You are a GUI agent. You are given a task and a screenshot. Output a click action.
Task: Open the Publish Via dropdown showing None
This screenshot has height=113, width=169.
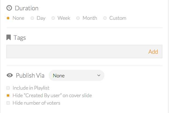pyautogui.click(x=77, y=75)
